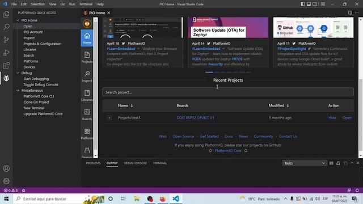Click errors and warnings count in status bar
The image size is (363, 204).
point(11,190)
